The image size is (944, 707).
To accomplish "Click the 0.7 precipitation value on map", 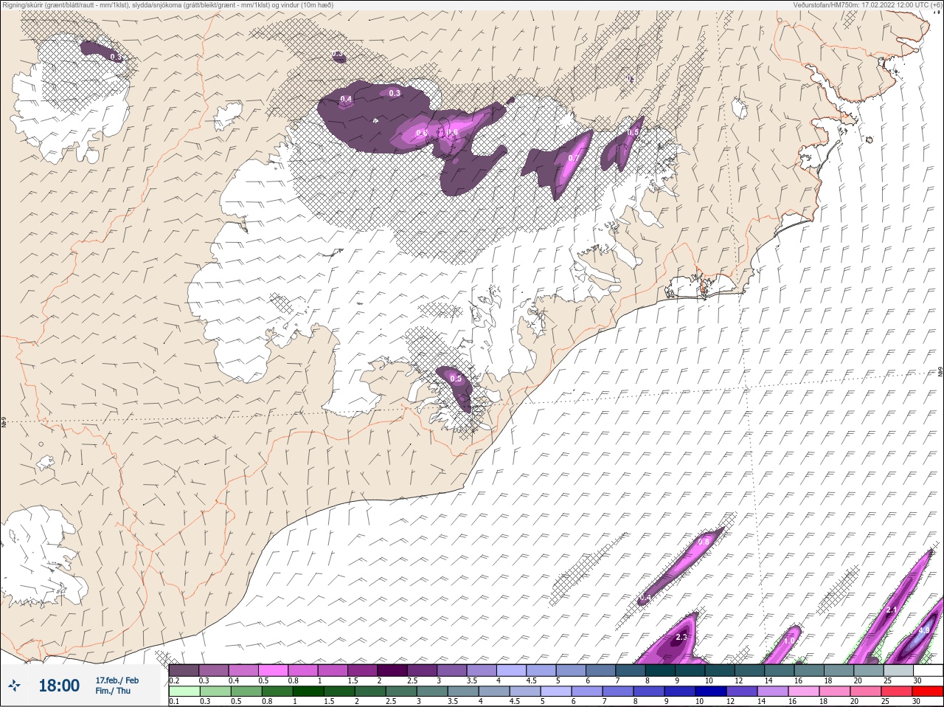I will coord(575,158).
